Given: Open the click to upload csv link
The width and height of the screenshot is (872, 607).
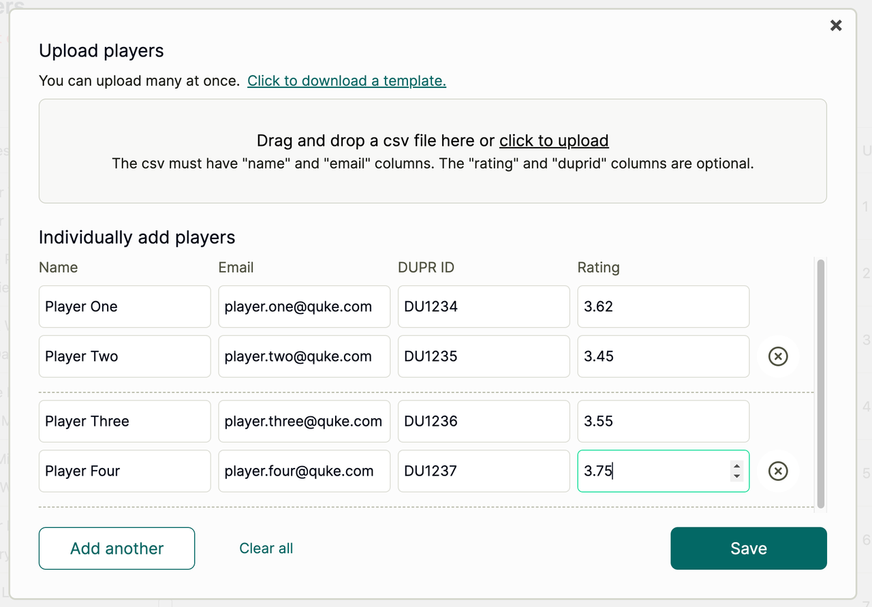Looking at the screenshot, I should (553, 141).
